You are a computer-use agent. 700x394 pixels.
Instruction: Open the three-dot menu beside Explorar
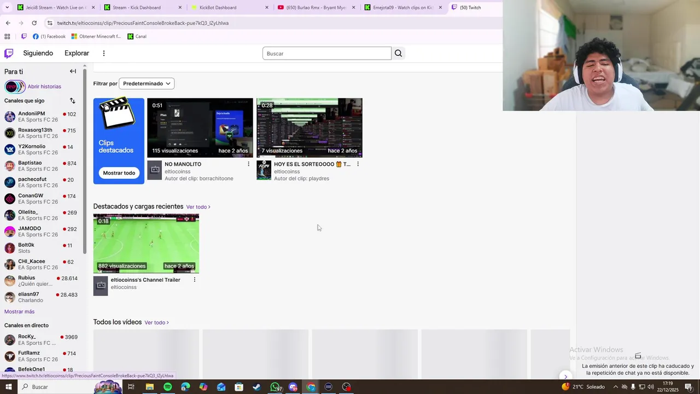click(x=104, y=53)
